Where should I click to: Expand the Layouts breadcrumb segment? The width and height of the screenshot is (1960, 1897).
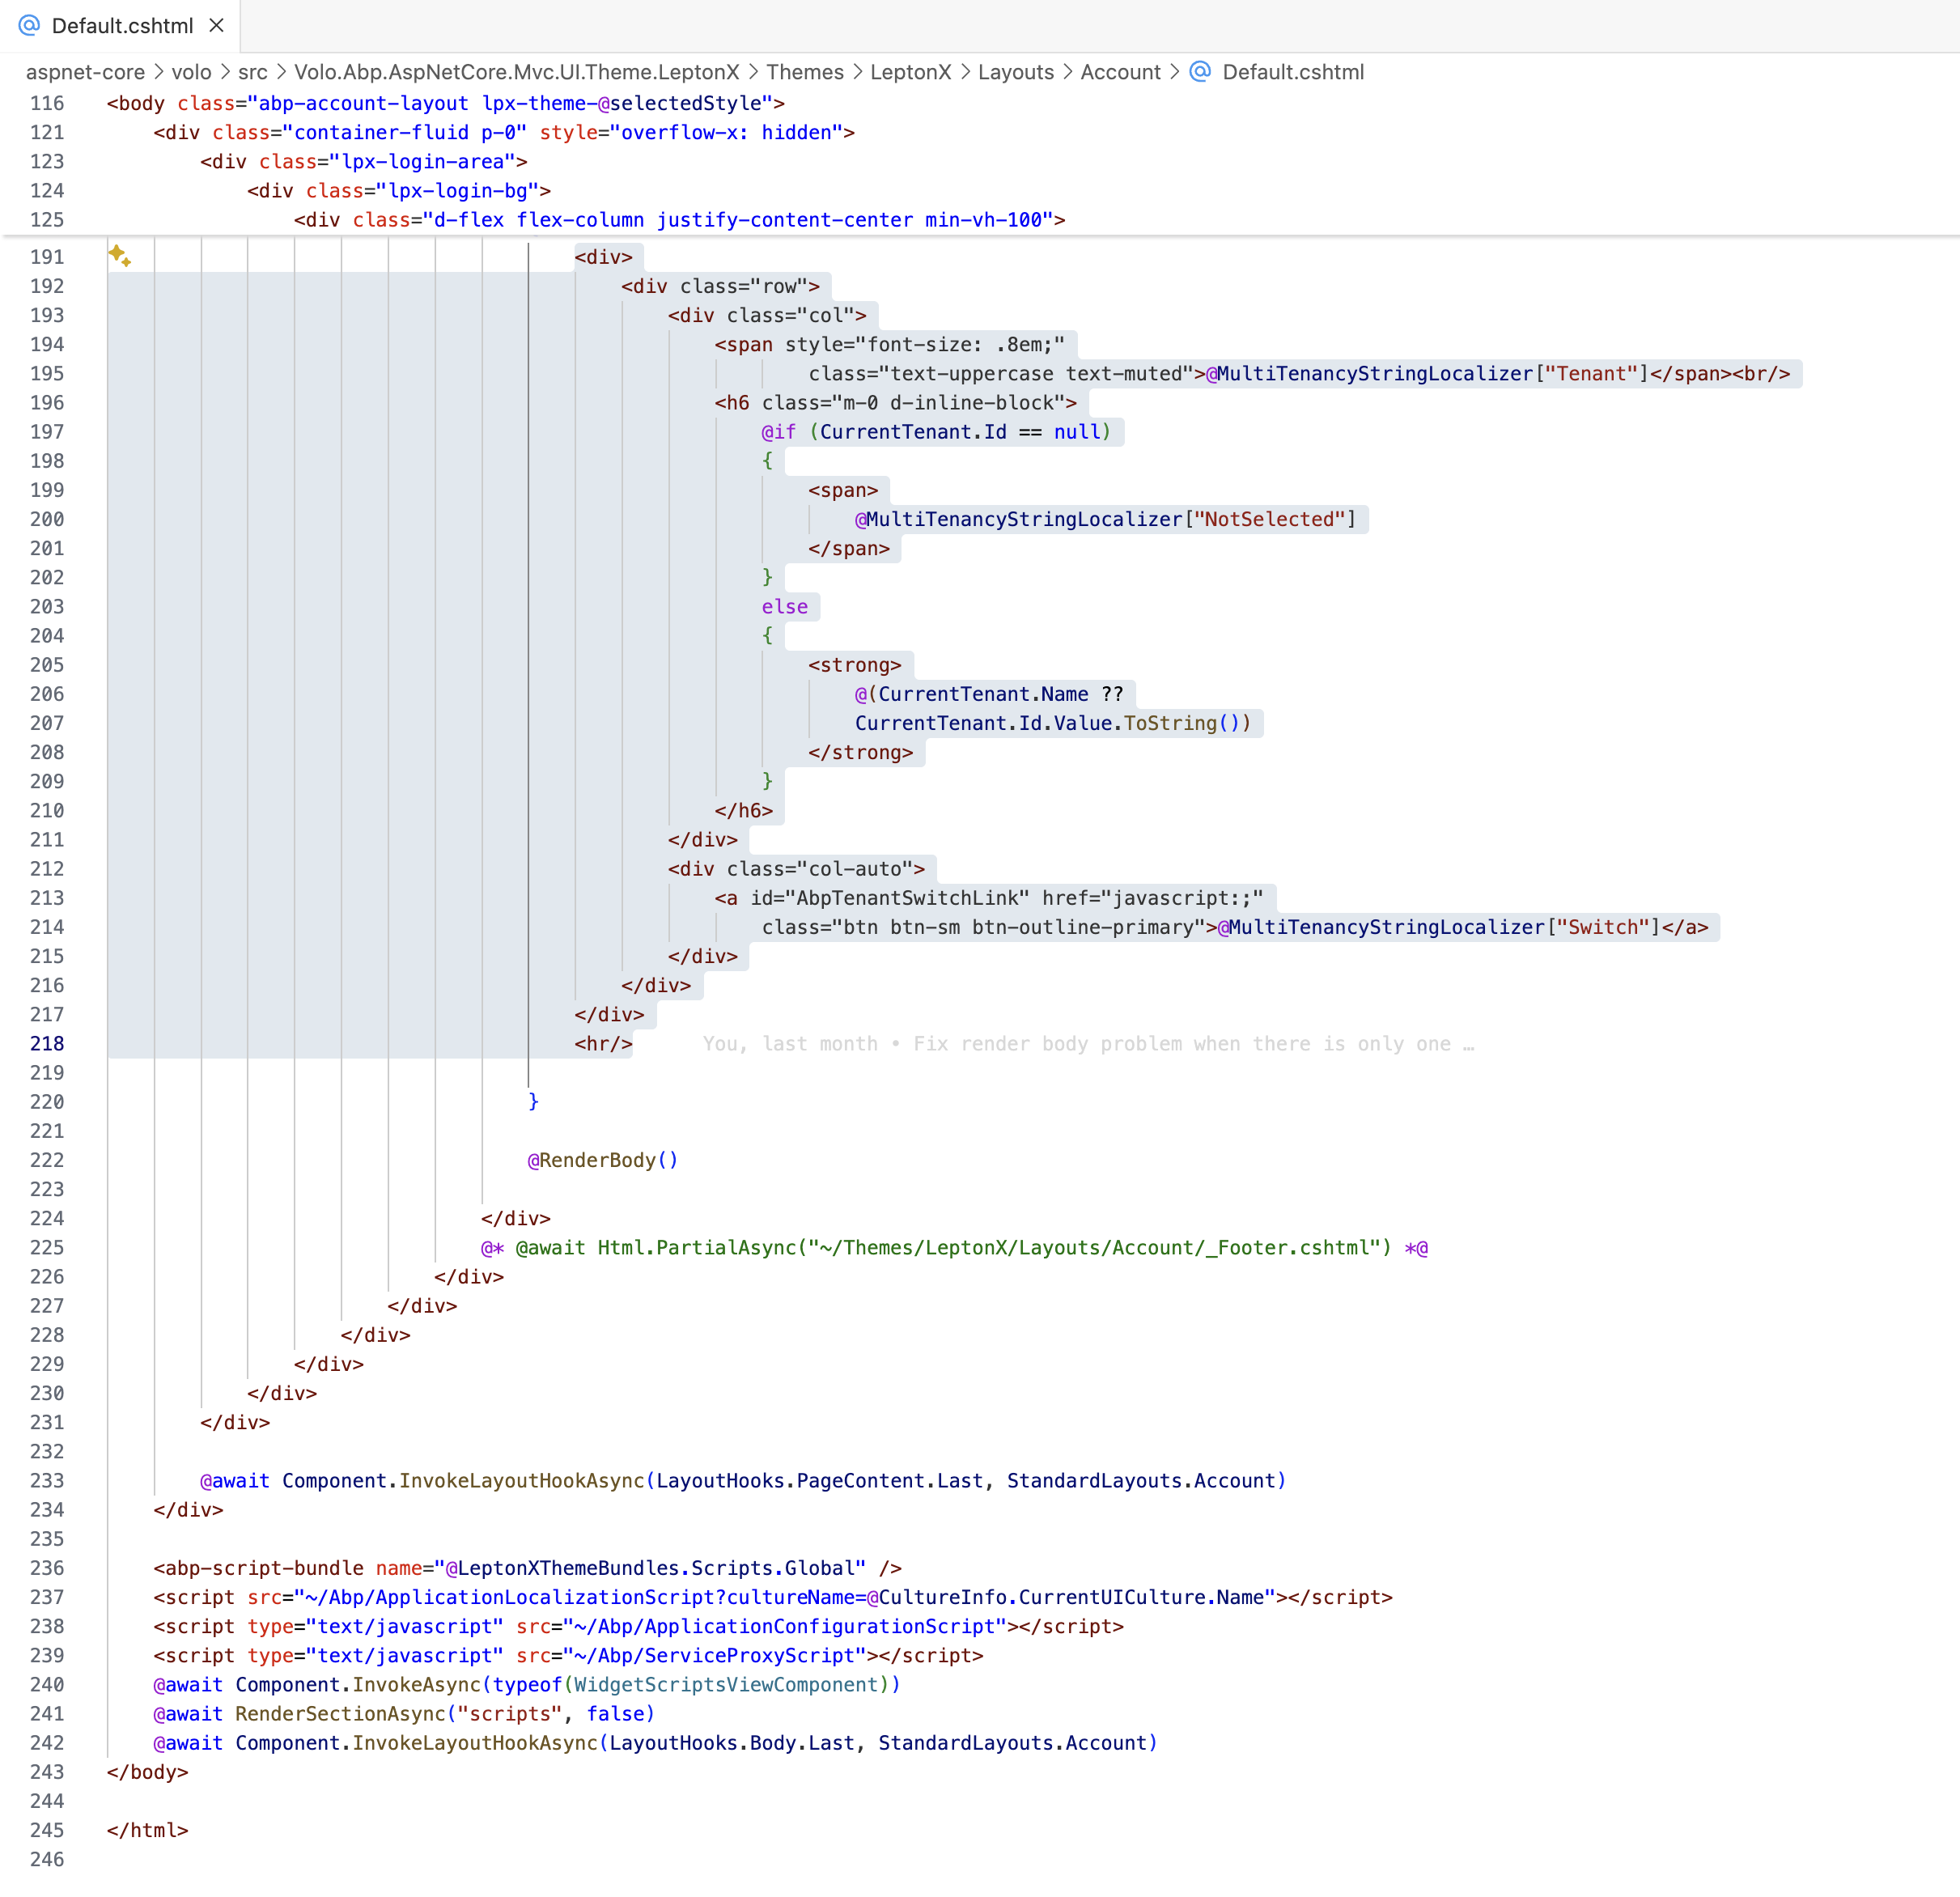tap(1015, 72)
